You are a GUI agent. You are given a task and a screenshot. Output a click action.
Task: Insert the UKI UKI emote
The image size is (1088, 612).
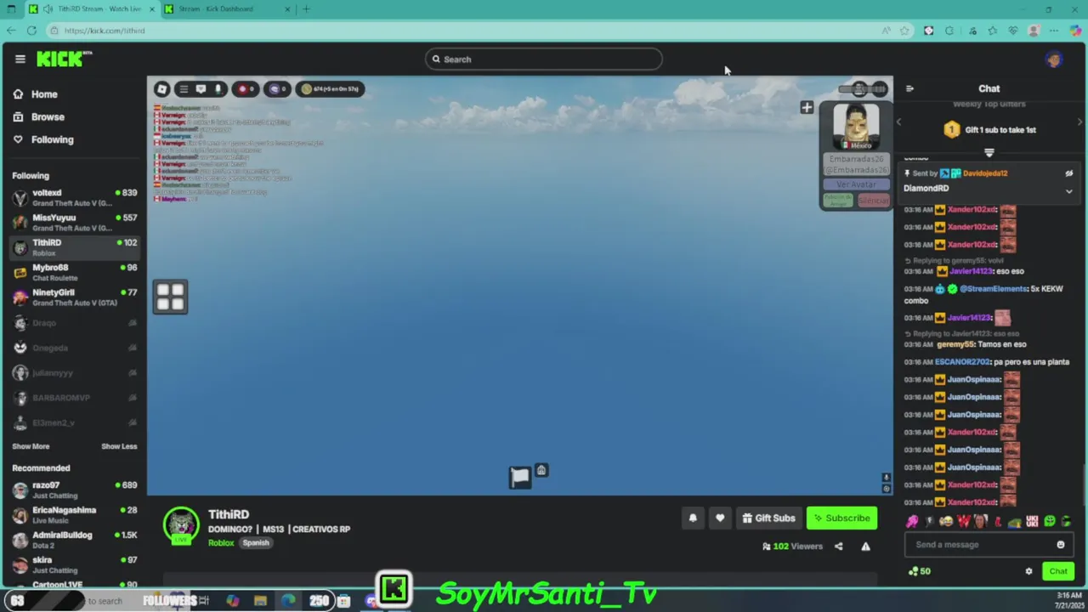click(1032, 521)
